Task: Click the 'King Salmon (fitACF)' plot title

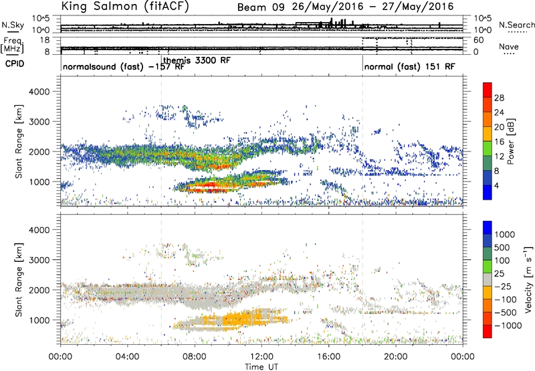Action: 125,6
